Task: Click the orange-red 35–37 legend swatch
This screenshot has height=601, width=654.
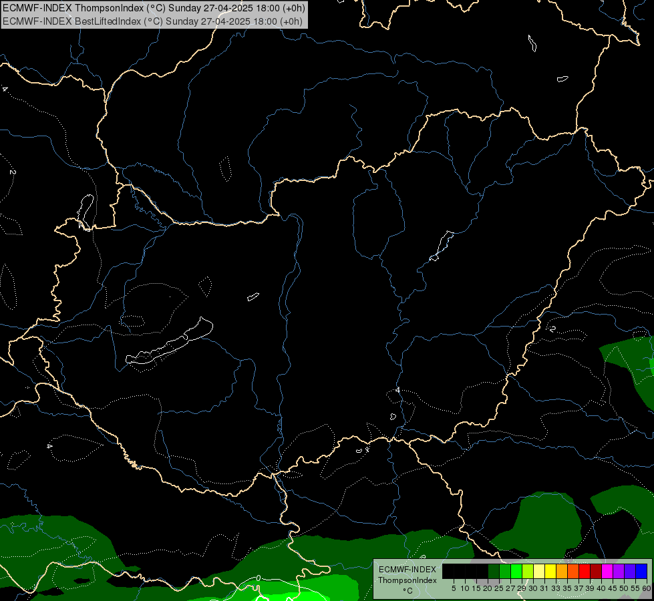Action: (573, 571)
